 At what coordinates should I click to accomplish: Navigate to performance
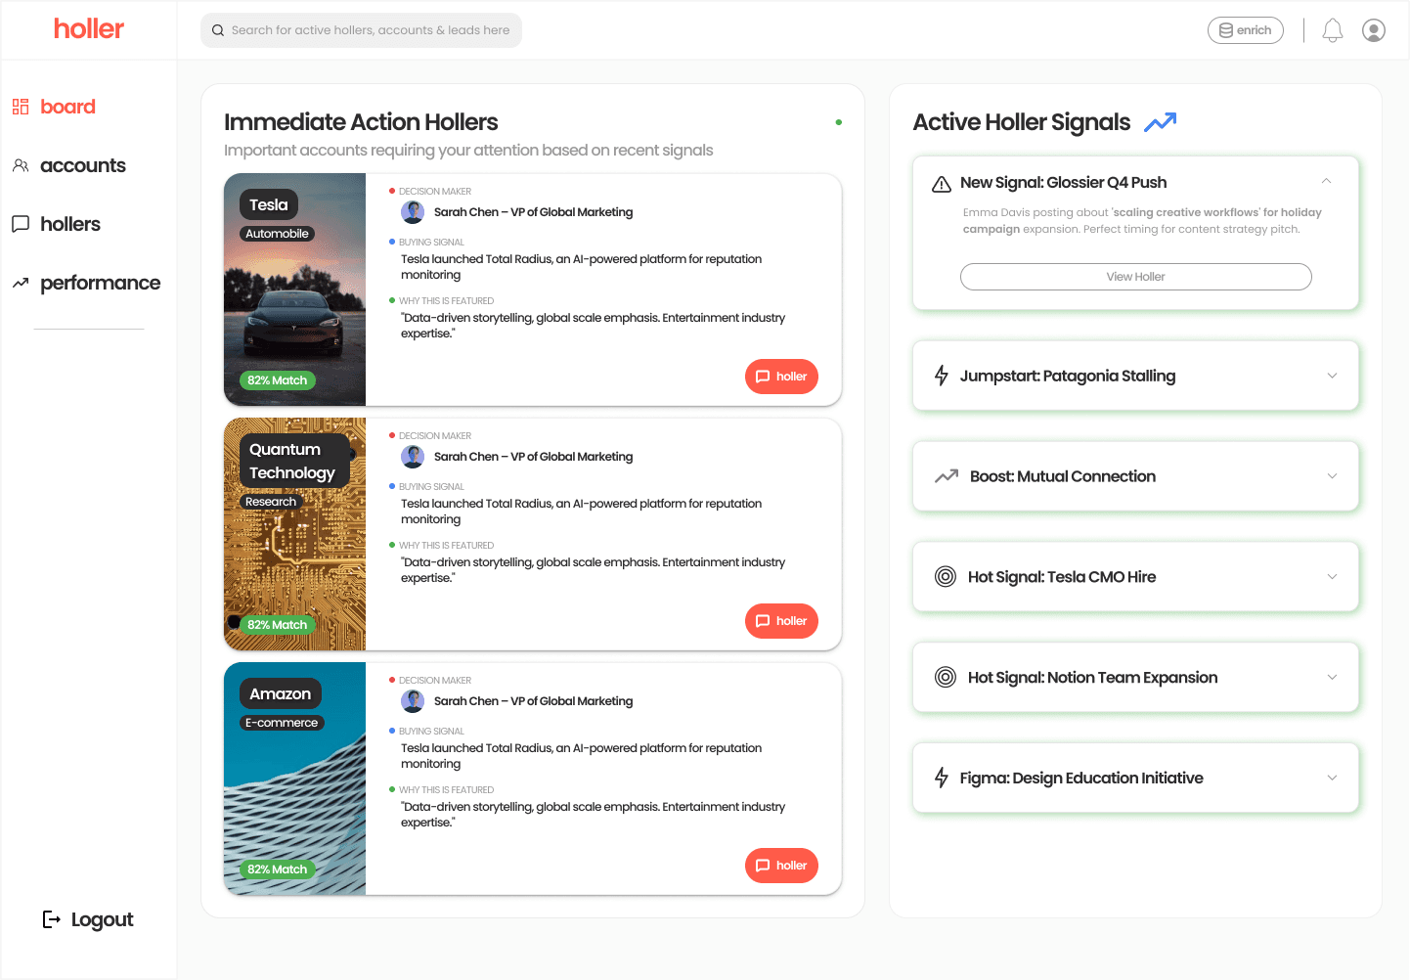tap(86, 283)
